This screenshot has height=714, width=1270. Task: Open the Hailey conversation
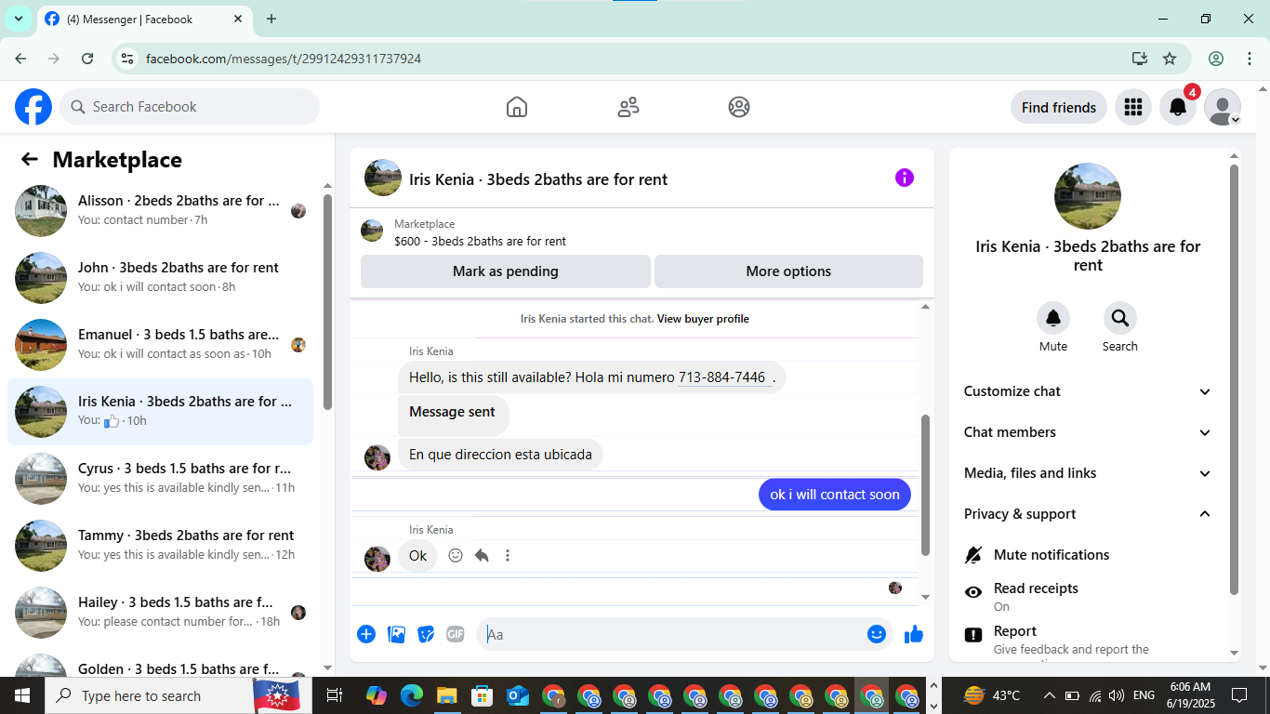click(161, 612)
